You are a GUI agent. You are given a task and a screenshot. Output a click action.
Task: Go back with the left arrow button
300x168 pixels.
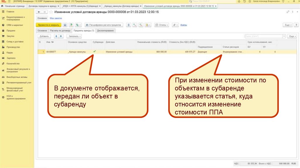(39, 12)
